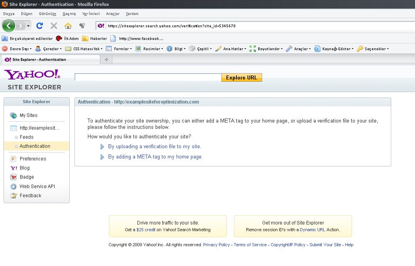Expand the Boyutlandır dropdown
Screen dimensions: 415x266
pos(266,49)
